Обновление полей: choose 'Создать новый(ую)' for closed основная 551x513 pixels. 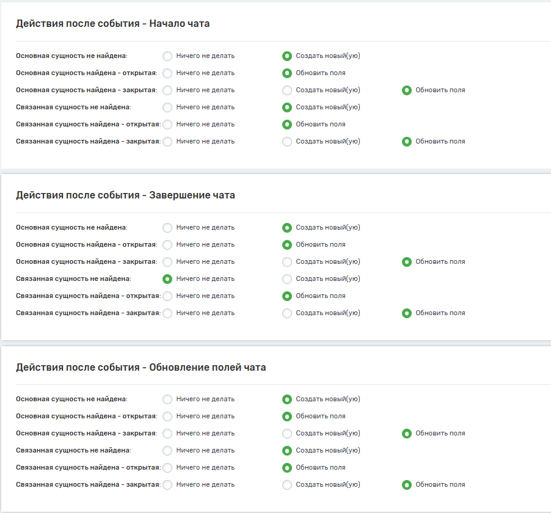pos(287,434)
